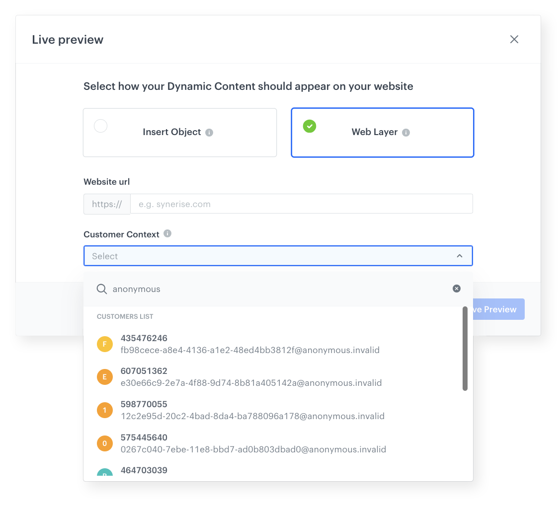Click the search magnifier icon

pyautogui.click(x=102, y=289)
